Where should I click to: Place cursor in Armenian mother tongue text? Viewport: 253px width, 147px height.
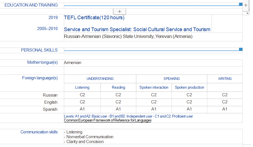tap(73, 63)
